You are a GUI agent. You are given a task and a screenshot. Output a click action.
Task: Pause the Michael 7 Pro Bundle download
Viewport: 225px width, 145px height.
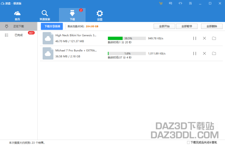point(194,54)
